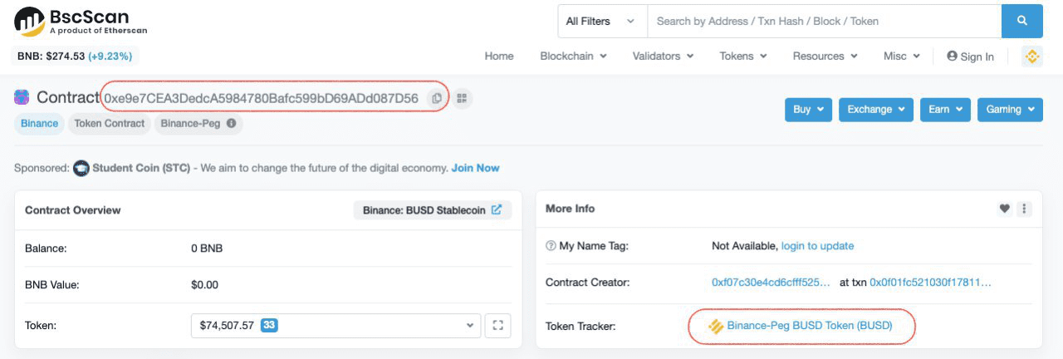Screen dimensions: 1063x359
Task: Open the Blockchain menu
Action: pos(573,57)
